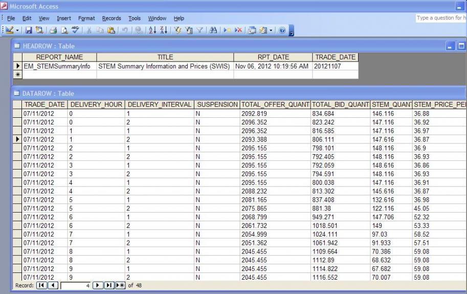
Task: Click the Cut scissors icon
Action: coord(89,30)
